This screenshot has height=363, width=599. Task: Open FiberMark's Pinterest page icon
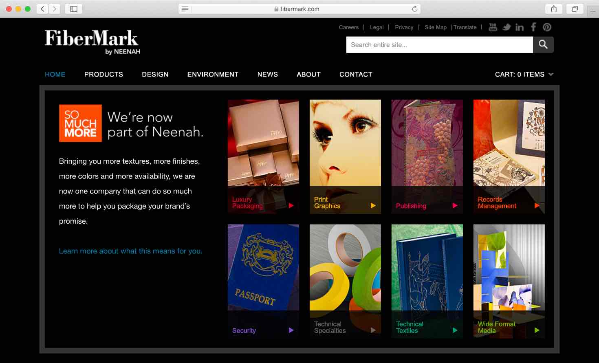click(547, 27)
